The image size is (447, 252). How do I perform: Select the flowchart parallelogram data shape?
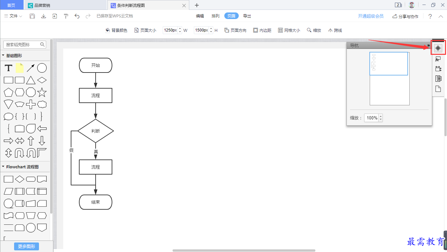click(x=9, y=191)
